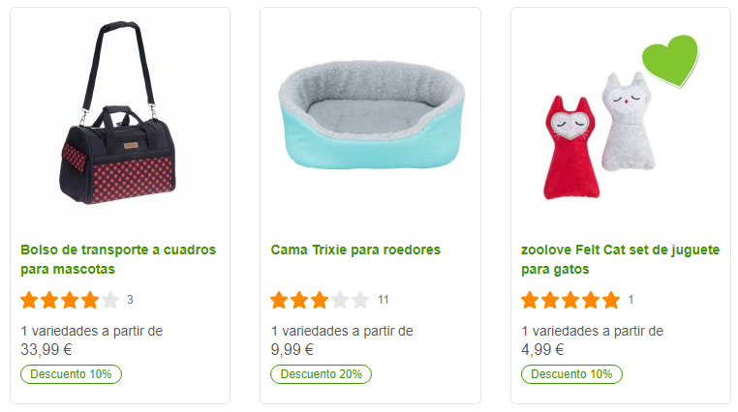Click the 9,99 € price of the rodent bed

pyautogui.click(x=292, y=349)
